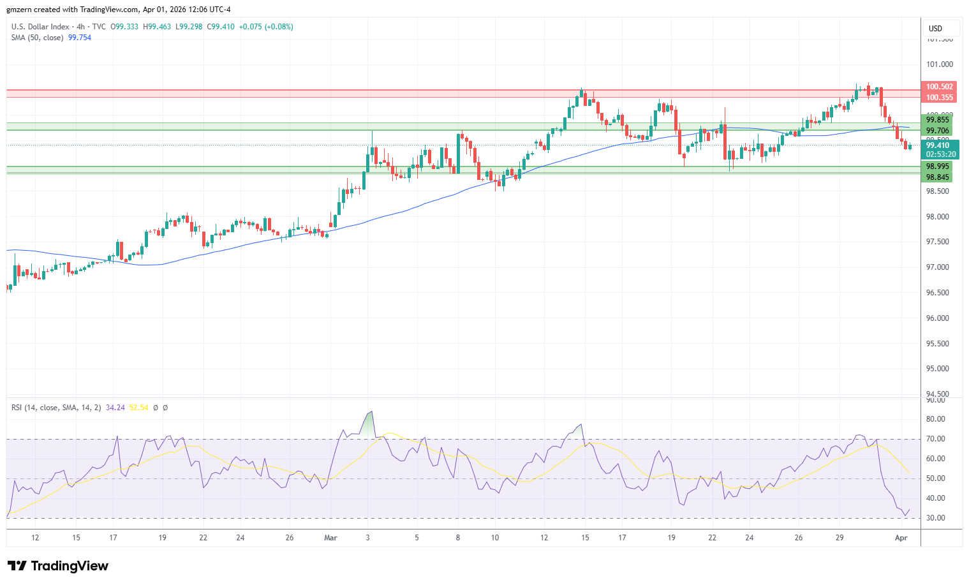Click the 10 date on the time axis
The image size is (969, 585).
[495, 538]
